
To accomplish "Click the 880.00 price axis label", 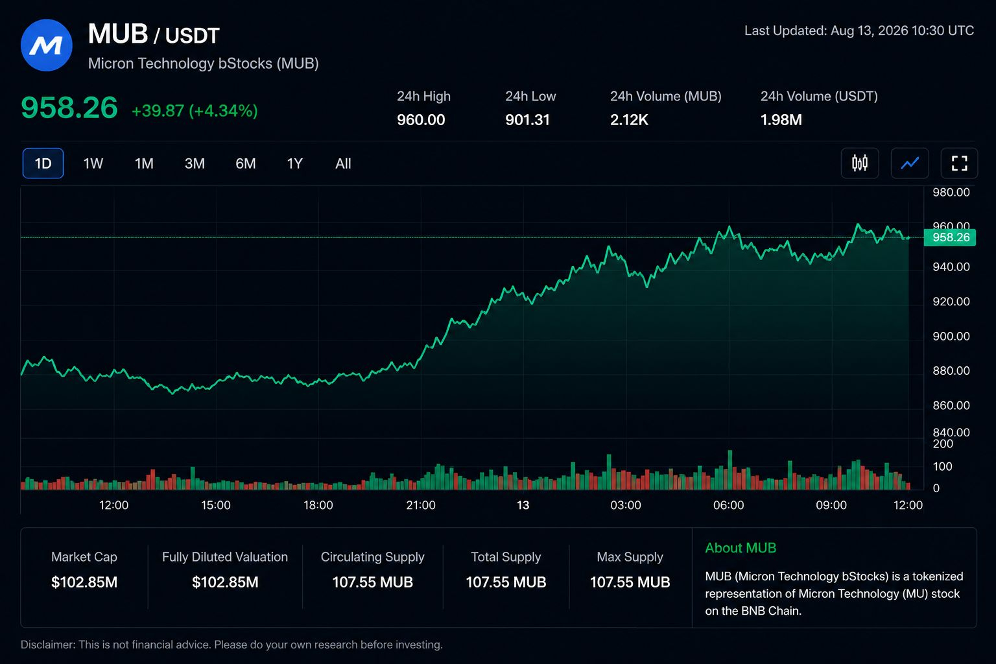I will coord(951,371).
